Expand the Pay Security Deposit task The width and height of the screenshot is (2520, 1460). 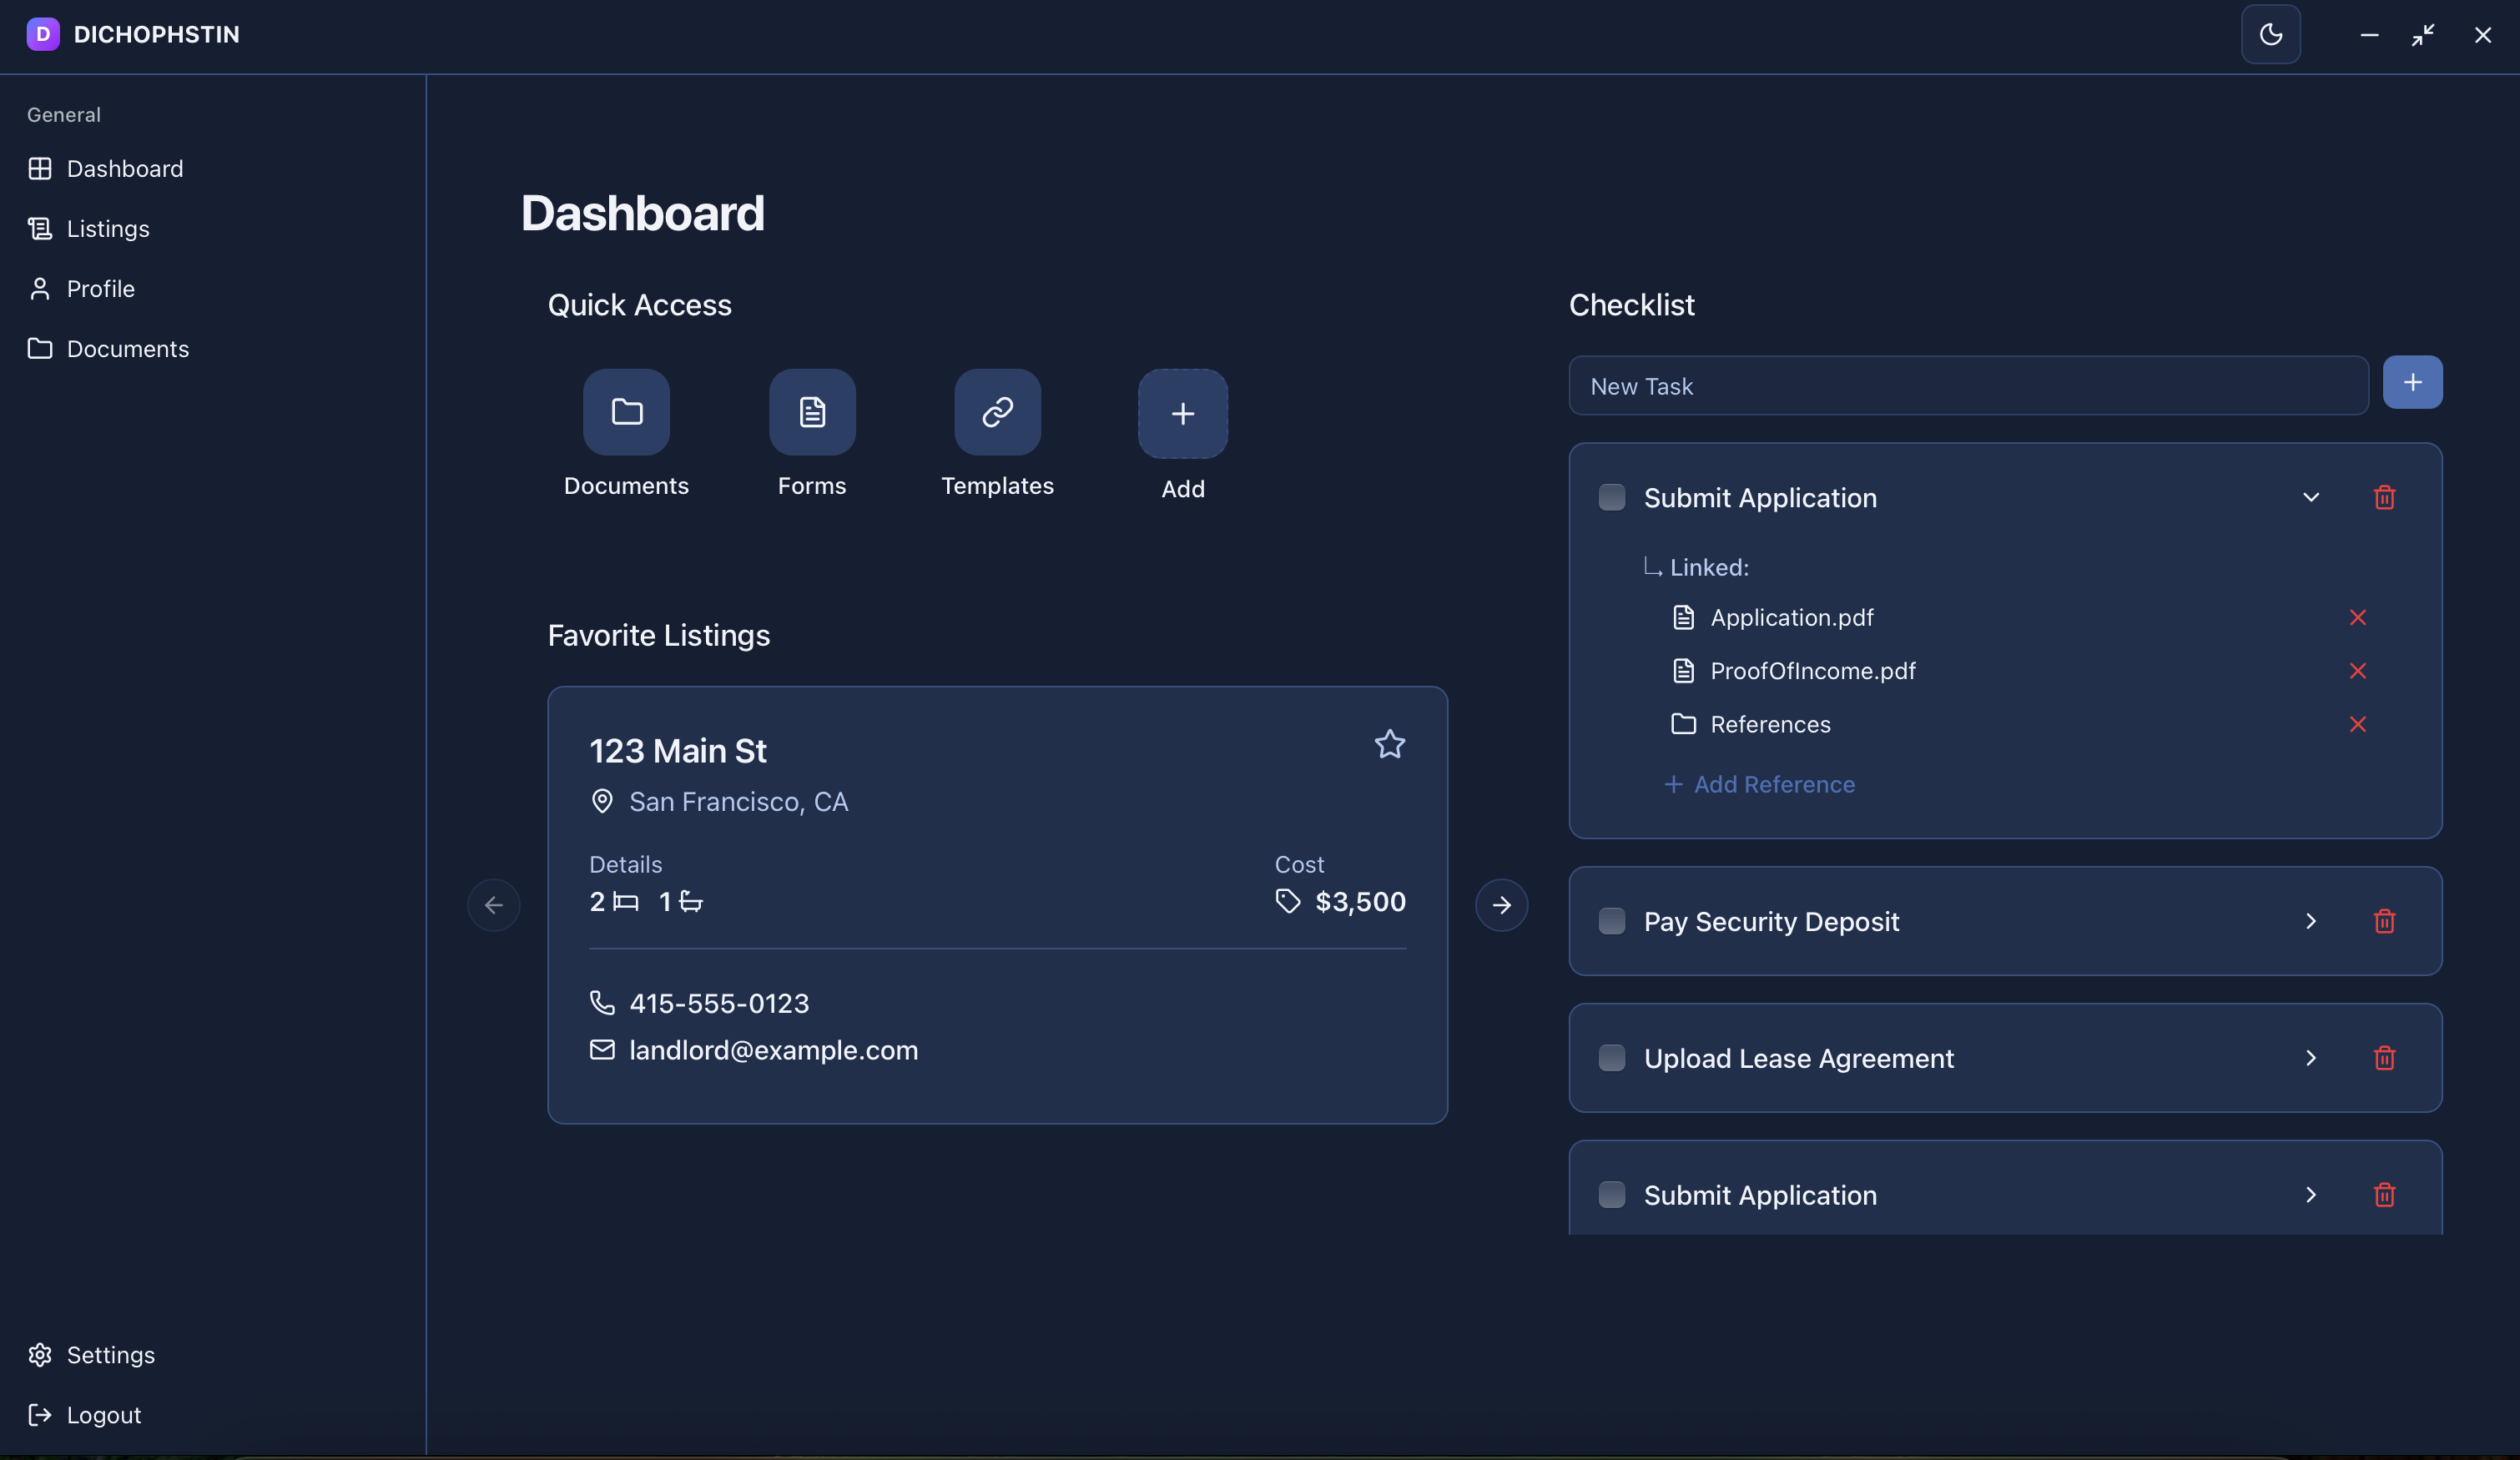tap(2310, 921)
